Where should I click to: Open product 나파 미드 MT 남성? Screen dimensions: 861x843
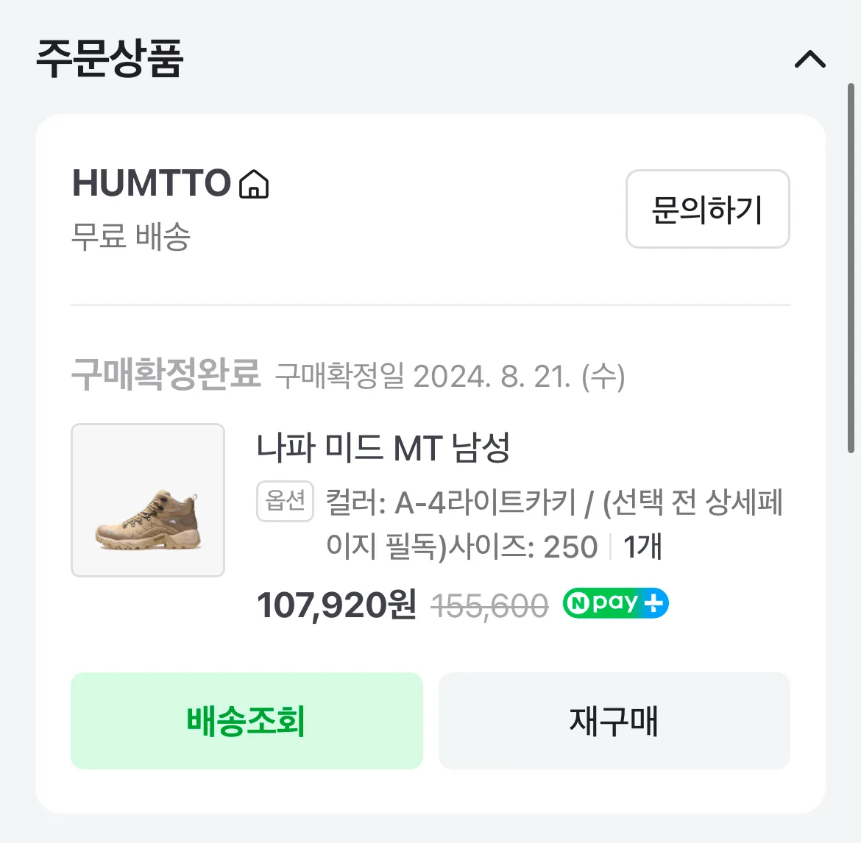tap(383, 447)
